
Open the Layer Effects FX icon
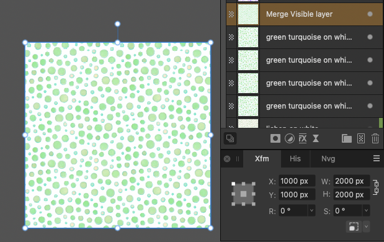[x=303, y=138]
